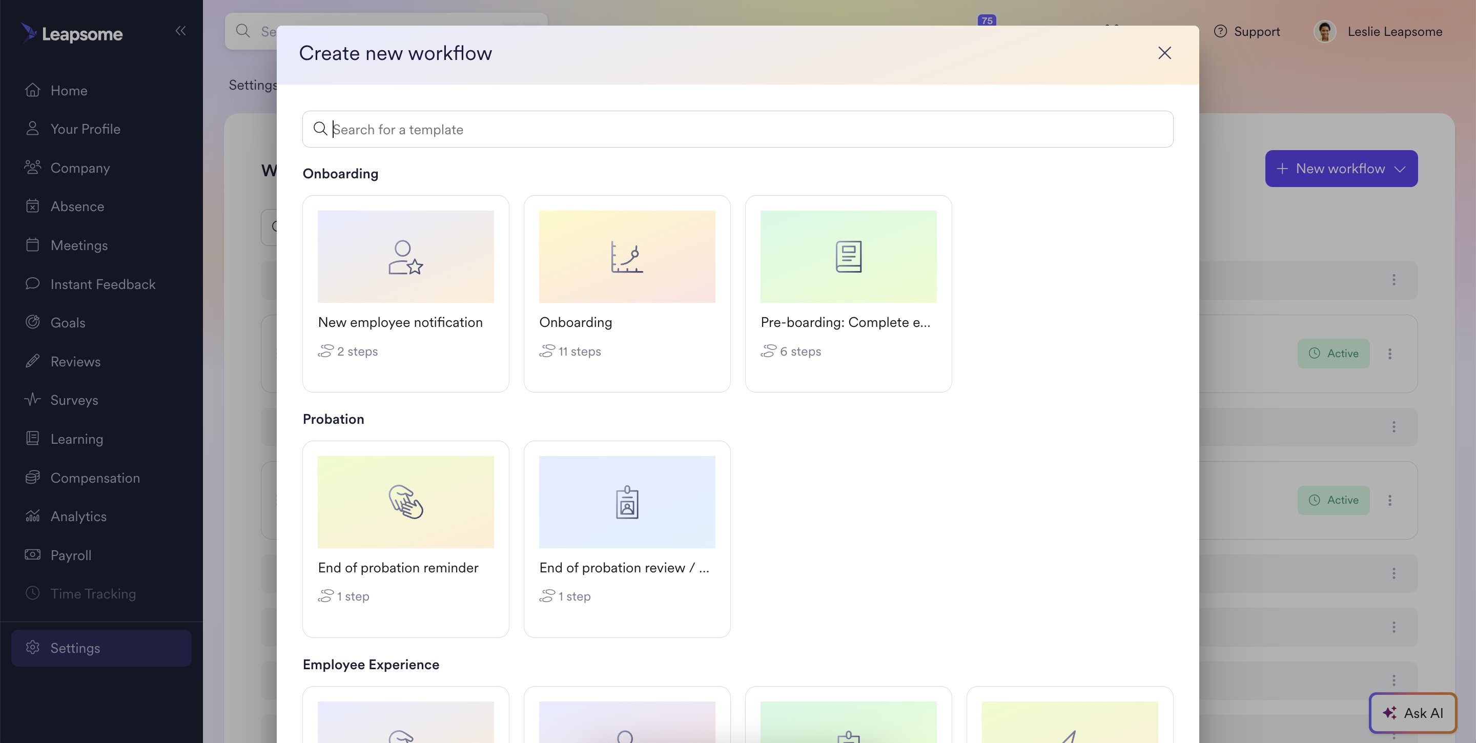Choose End of probation review template

pyautogui.click(x=627, y=539)
